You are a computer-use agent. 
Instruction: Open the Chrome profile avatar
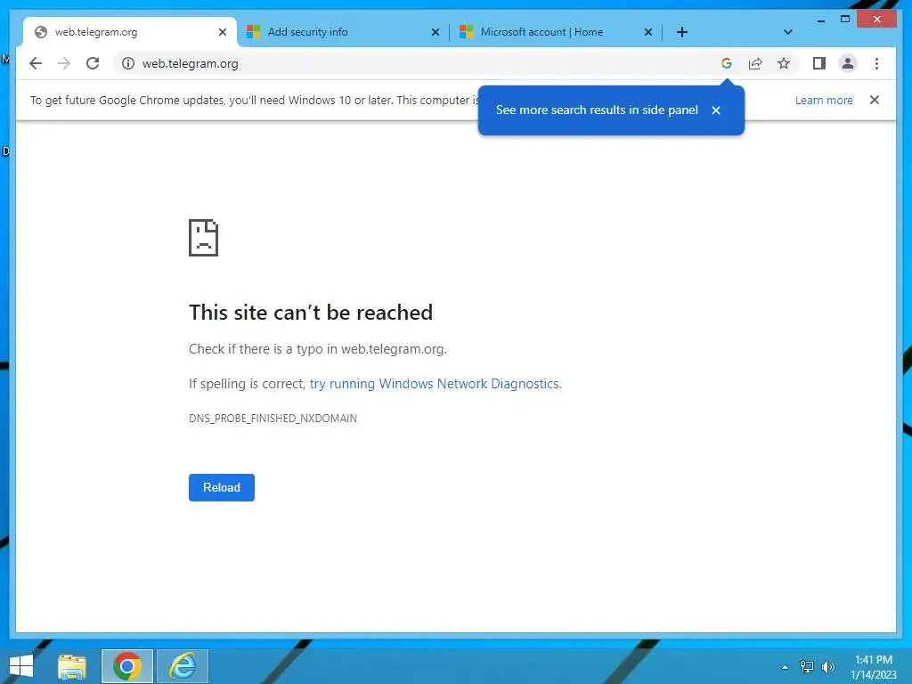[x=848, y=63]
